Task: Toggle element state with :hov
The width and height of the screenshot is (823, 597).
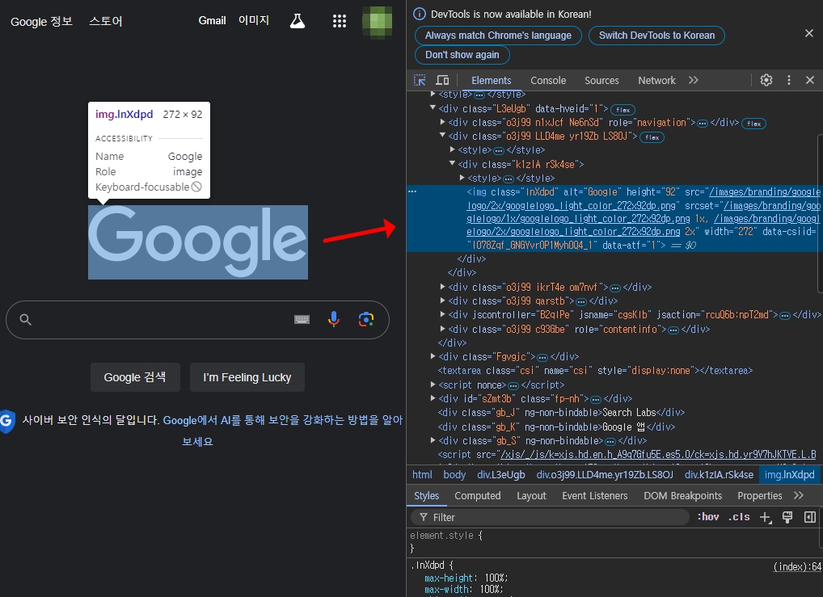Action: pyautogui.click(x=708, y=517)
